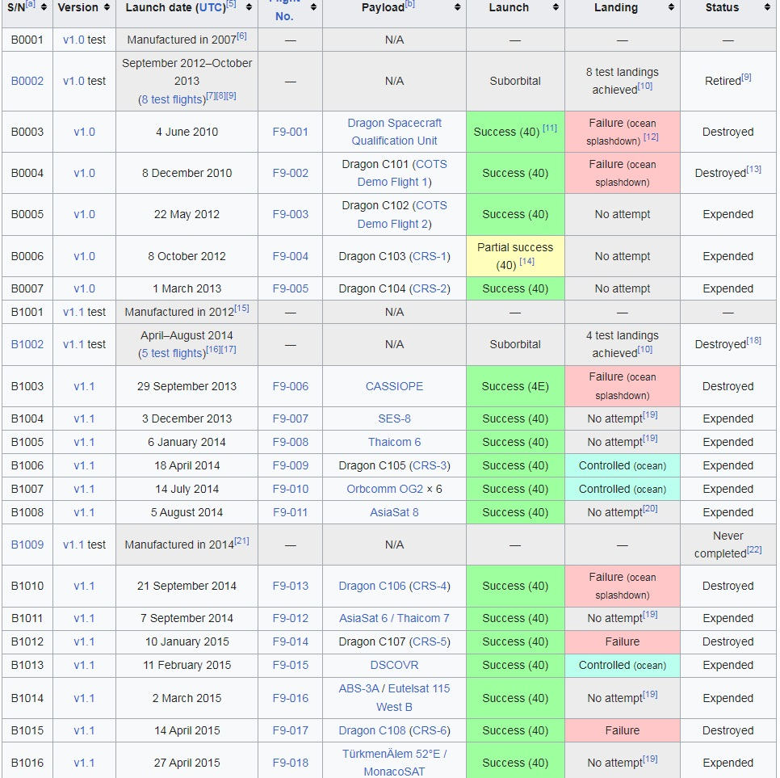Open flight F9-004 link

pyautogui.click(x=291, y=256)
